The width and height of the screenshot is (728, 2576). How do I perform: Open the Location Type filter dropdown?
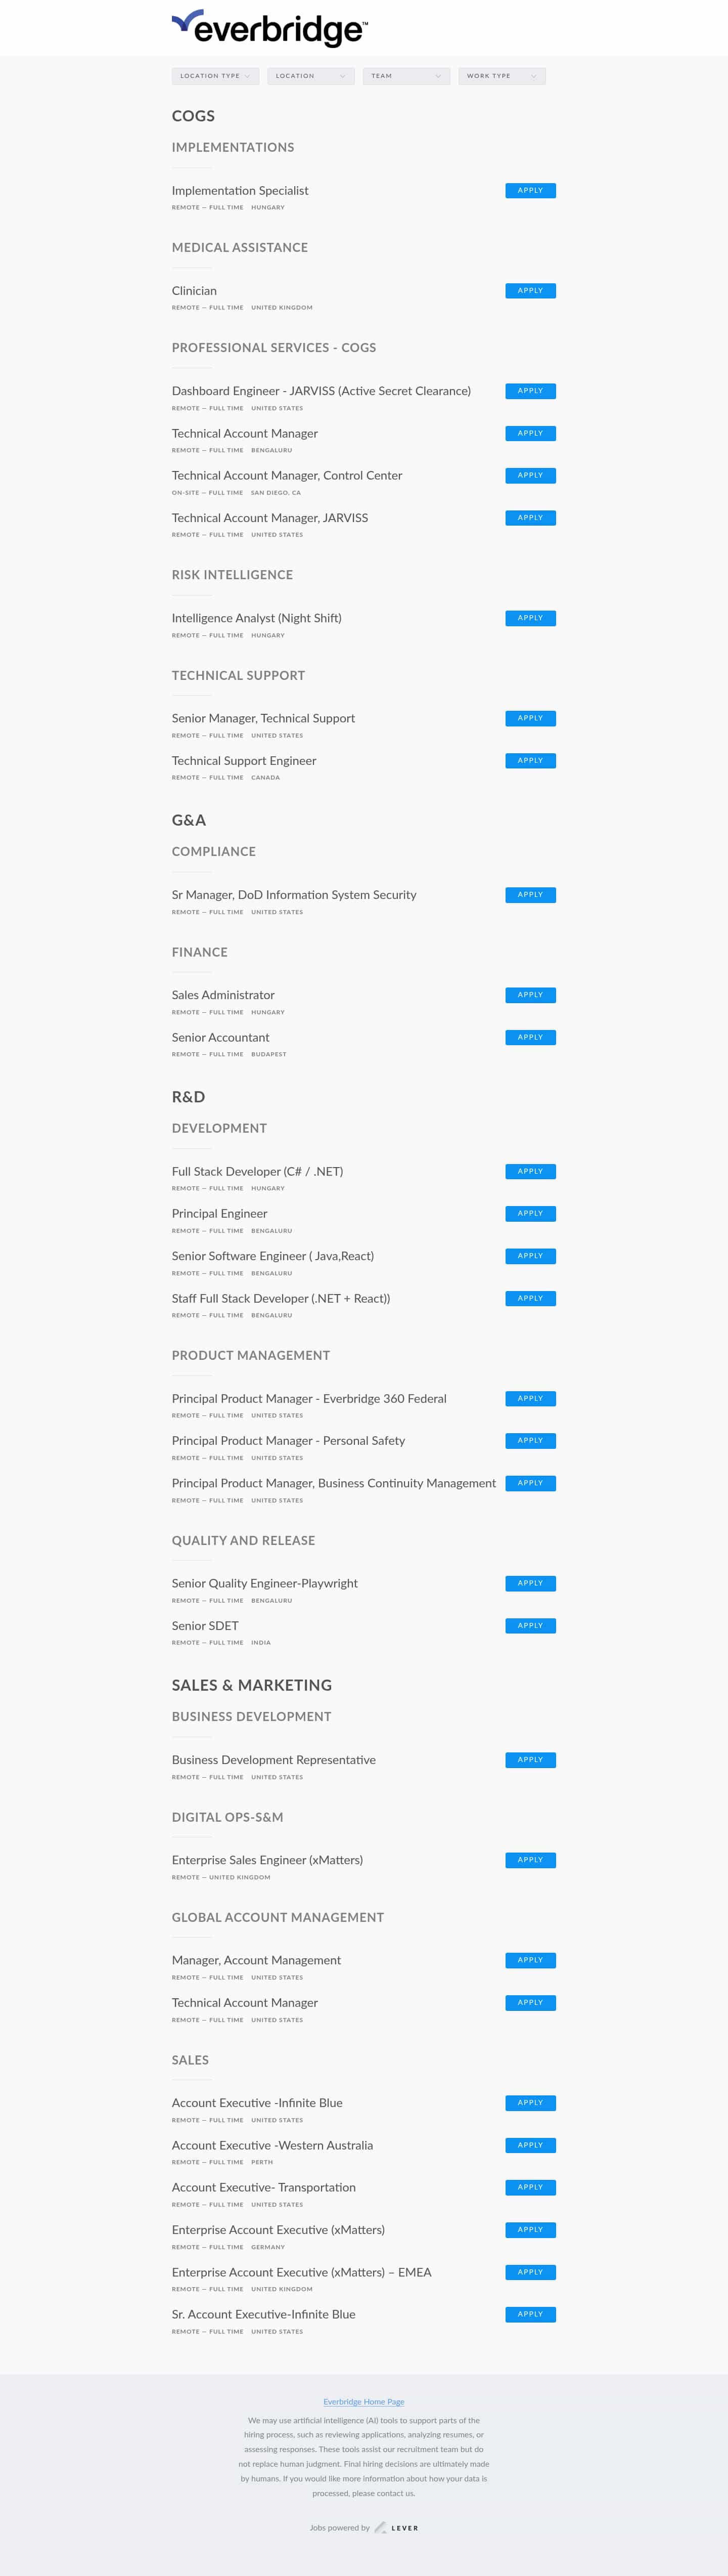pyautogui.click(x=215, y=76)
